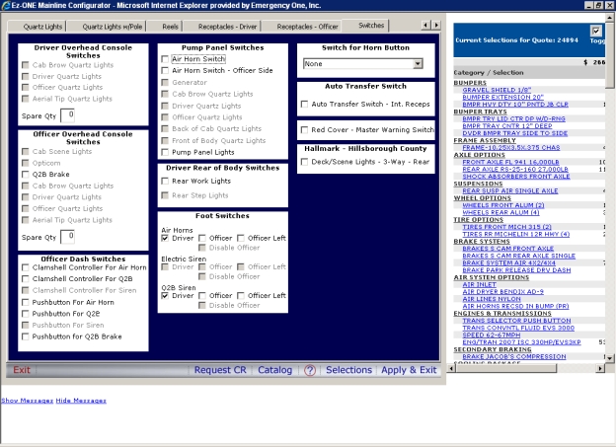616x447 pixels.
Task: Open REAR SUSP AIR SINGLE AXLE link
Action: click(x=510, y=190)
